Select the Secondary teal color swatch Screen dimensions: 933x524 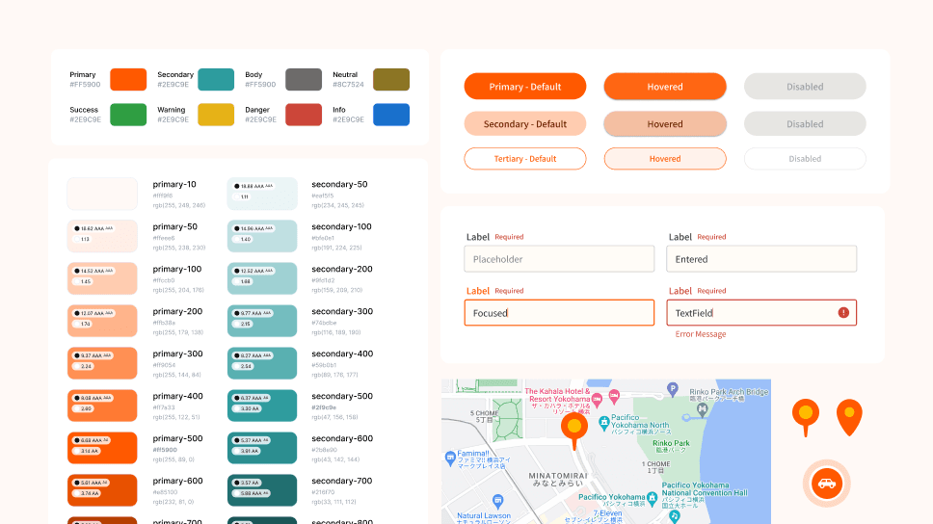coord(215,80)
